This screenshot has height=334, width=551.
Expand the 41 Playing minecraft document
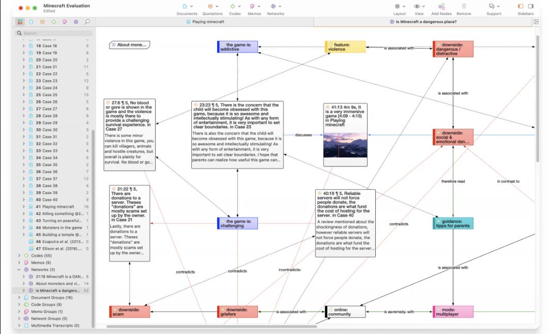pyautogui.click(x=24, y=207)
